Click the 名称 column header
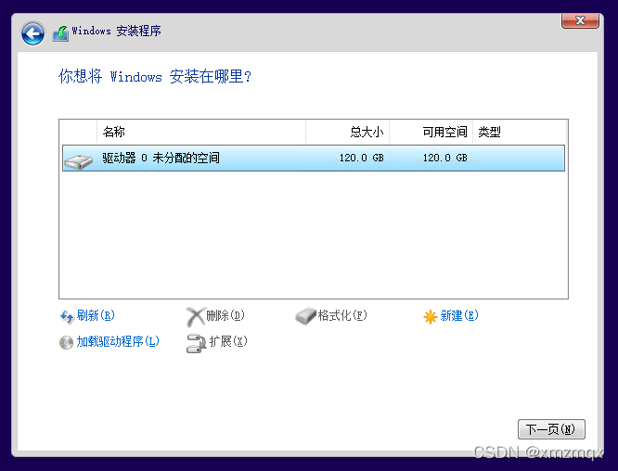This screenshot has height=471, width=618. (201, 132)
